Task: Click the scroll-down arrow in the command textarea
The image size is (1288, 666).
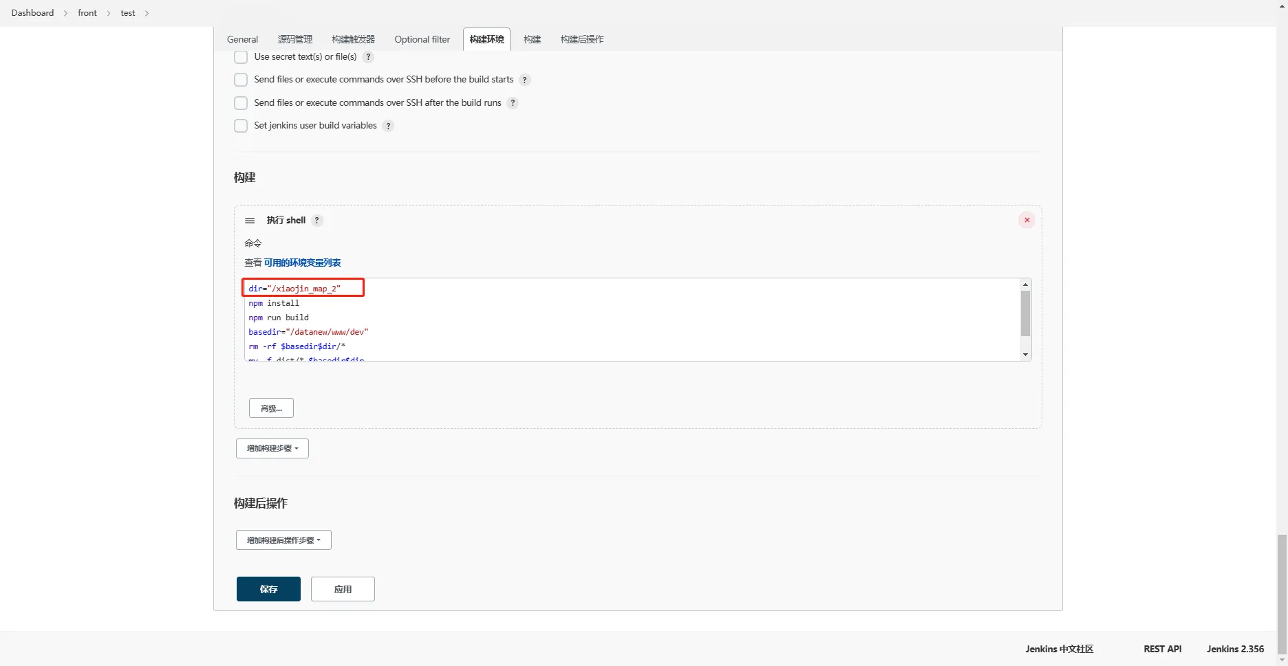Action: pyautogui.click(x=1025, y=355)
